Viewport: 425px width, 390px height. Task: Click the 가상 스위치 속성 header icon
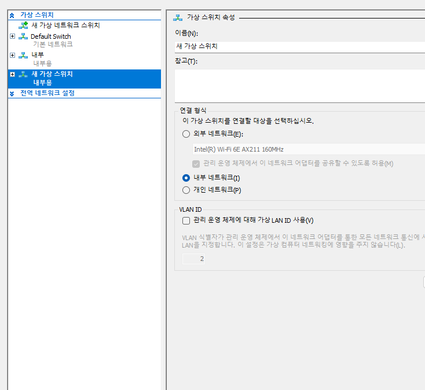coord(178,18)
